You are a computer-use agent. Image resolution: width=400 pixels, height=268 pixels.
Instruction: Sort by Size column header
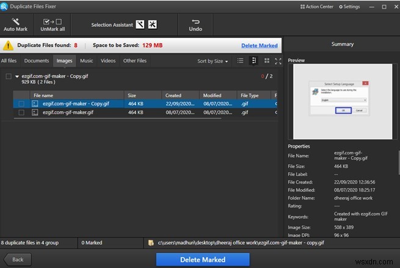pos(143,95)
